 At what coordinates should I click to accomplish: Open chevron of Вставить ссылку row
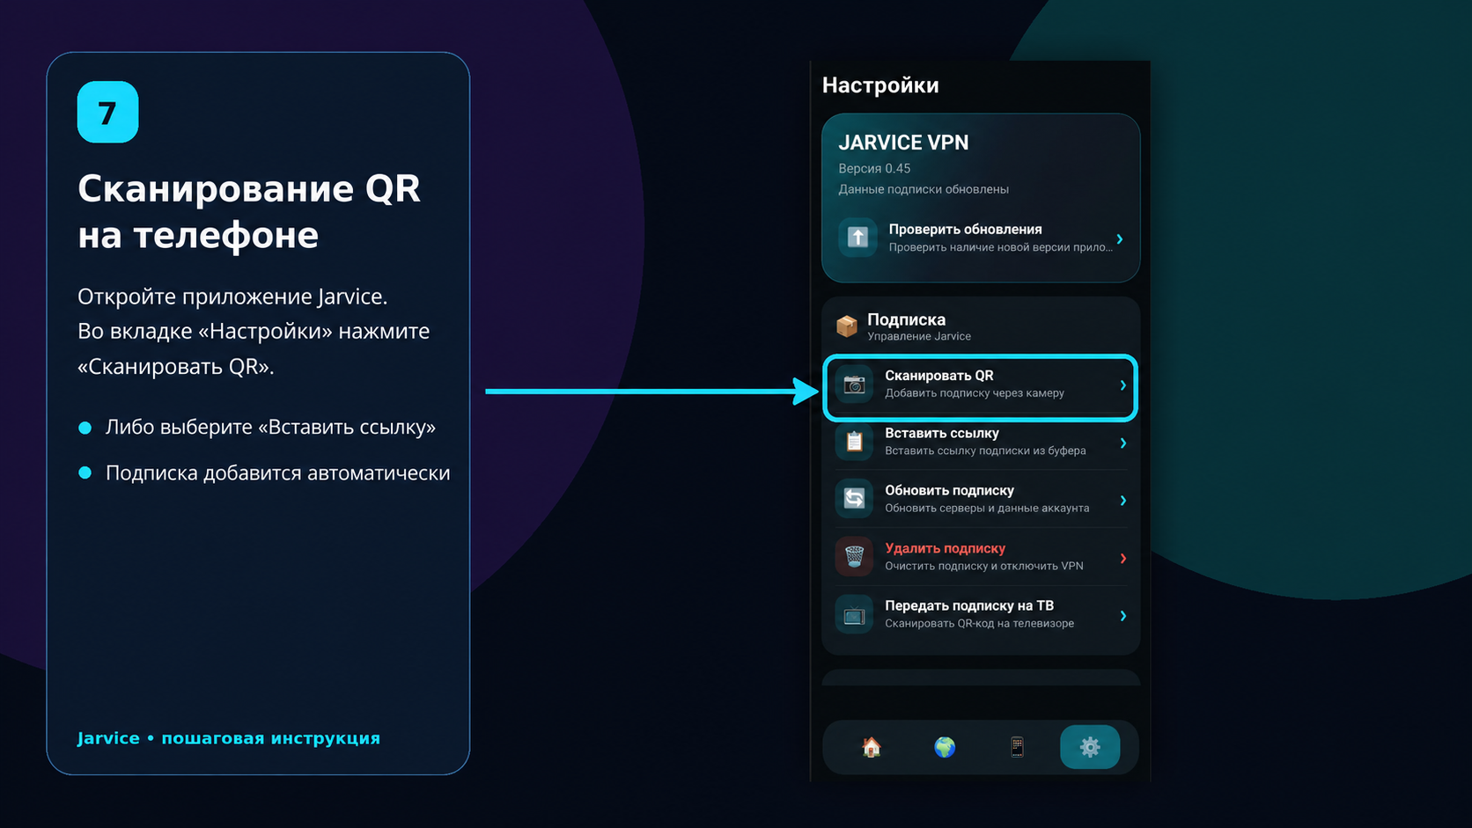pos(1122,443)
